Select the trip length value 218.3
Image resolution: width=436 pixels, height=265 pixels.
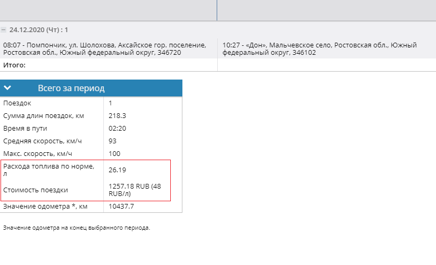118,115
